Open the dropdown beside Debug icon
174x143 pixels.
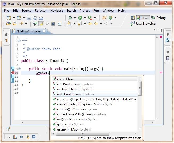pos(75,18)
